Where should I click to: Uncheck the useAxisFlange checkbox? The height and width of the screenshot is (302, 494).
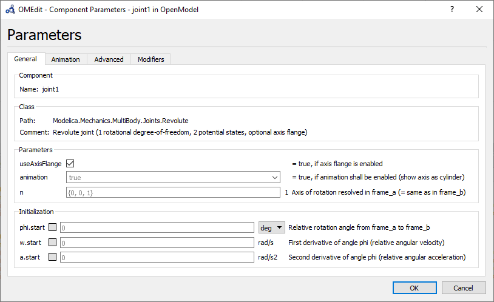[x=70, y=164]
